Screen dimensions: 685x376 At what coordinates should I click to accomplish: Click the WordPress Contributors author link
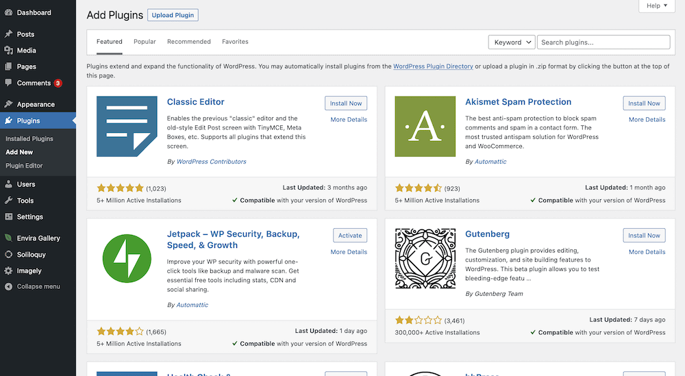tap(212, 162)
